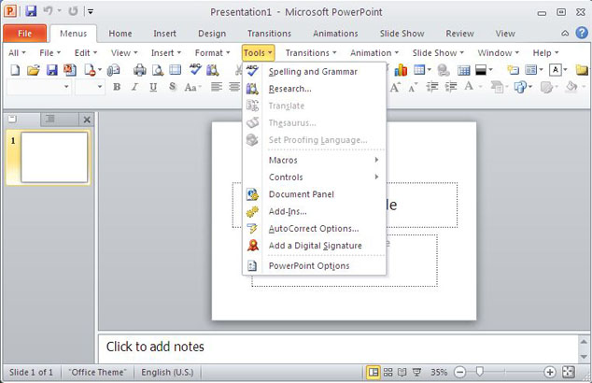The height and width of the screenshot is (383, 592).
Task: Insert a chart via bar chart icon
Action: coord(401,70)
